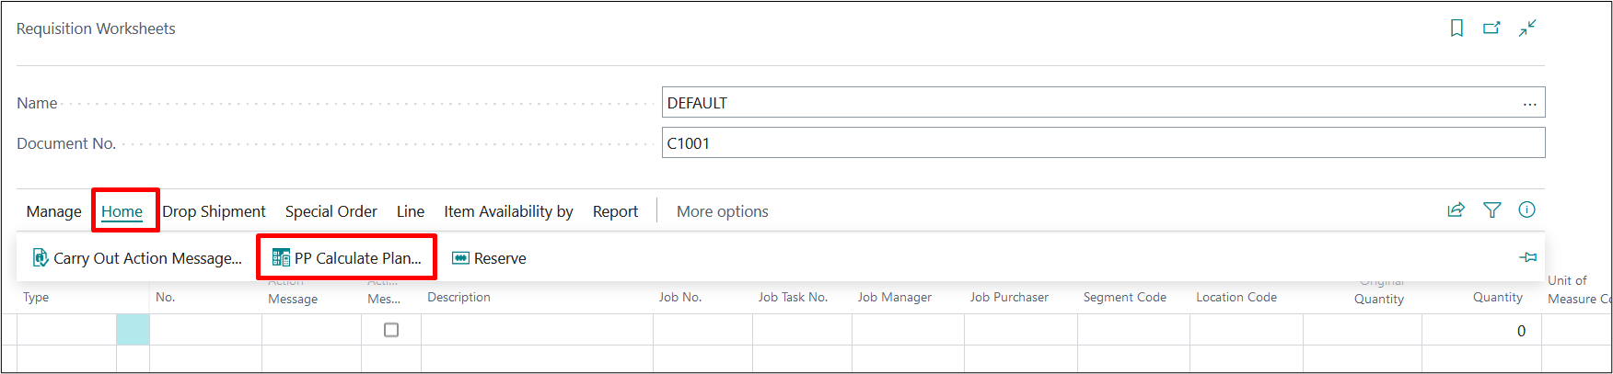Click the Document No. input field
This screenshot has width=1613, height=374.
1102,143
